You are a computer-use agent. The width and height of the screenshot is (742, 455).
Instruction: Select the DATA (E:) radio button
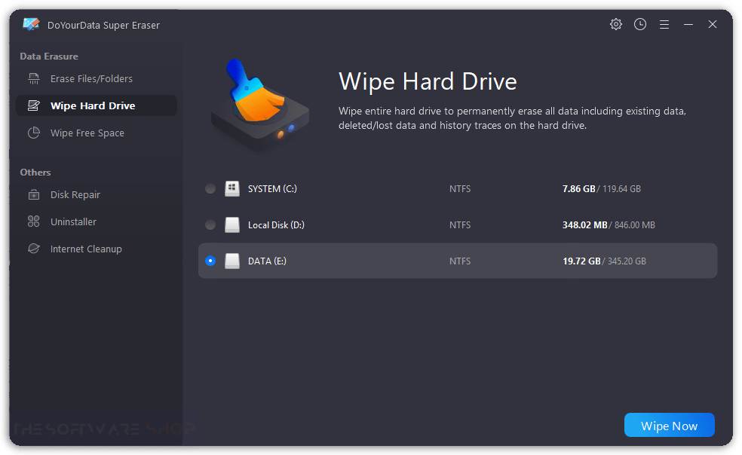(x=210, y=261)
